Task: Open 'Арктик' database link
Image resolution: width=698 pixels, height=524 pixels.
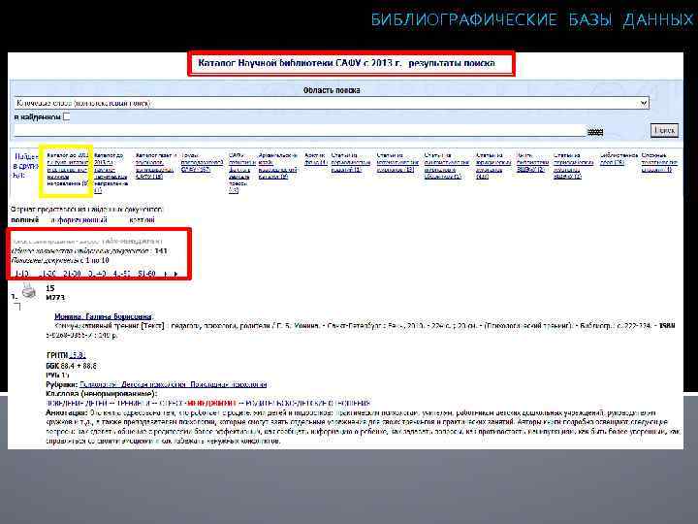Action: [316, 159]
